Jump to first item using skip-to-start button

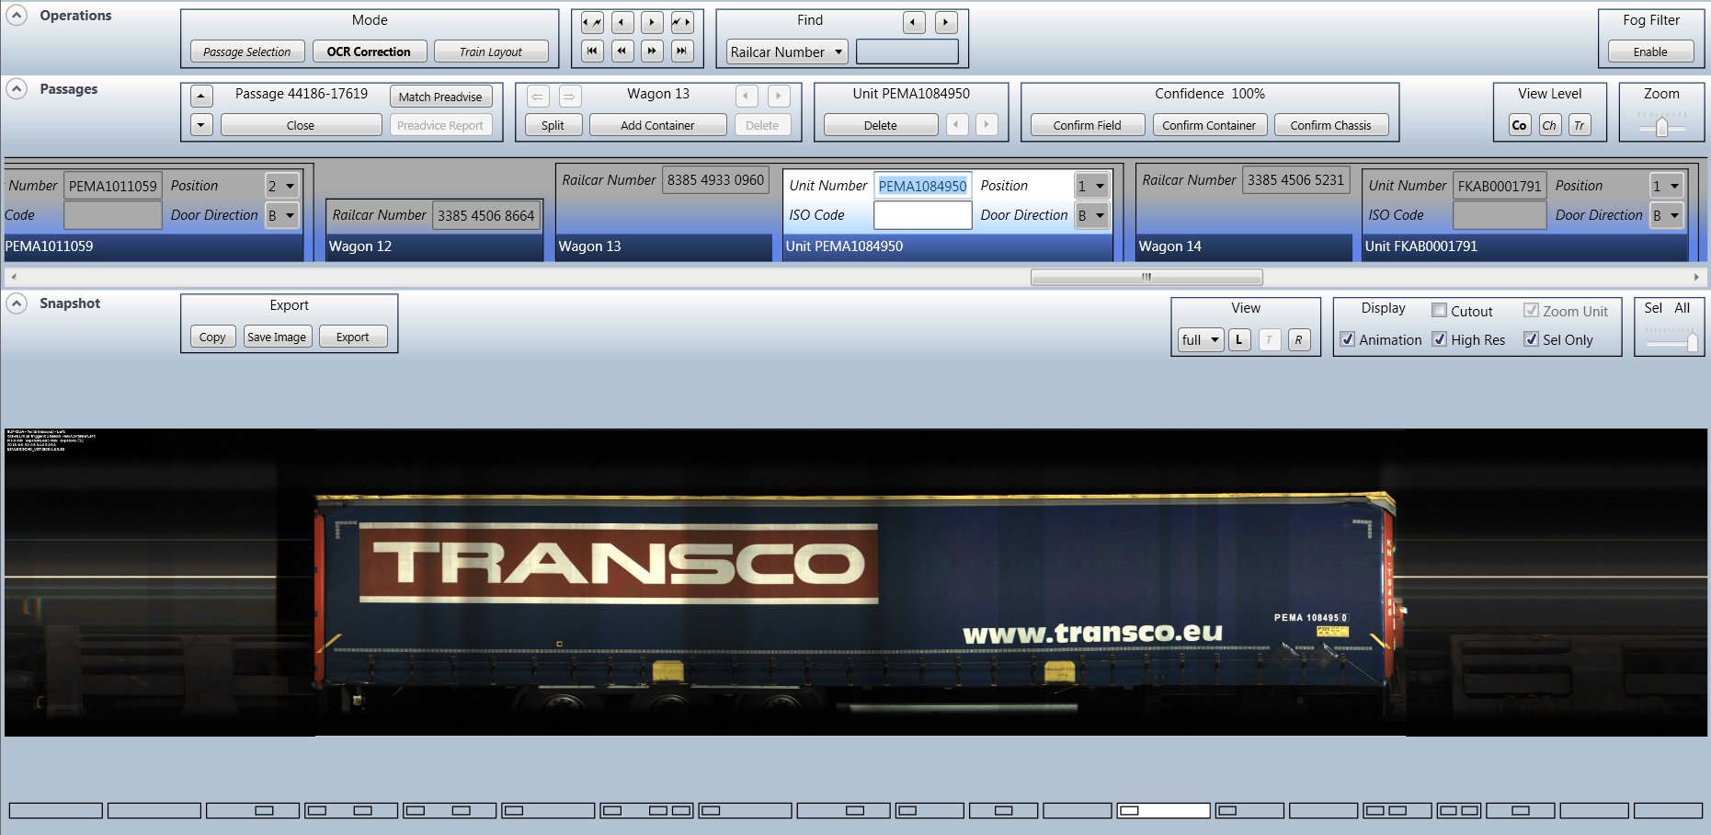click(593, 51)
